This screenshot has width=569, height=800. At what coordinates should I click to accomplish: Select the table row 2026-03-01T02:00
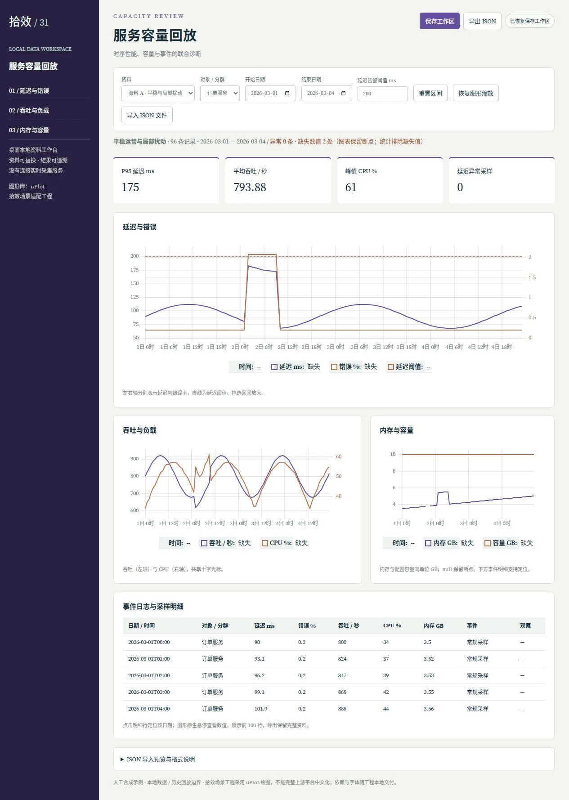[x=334, y=675]
